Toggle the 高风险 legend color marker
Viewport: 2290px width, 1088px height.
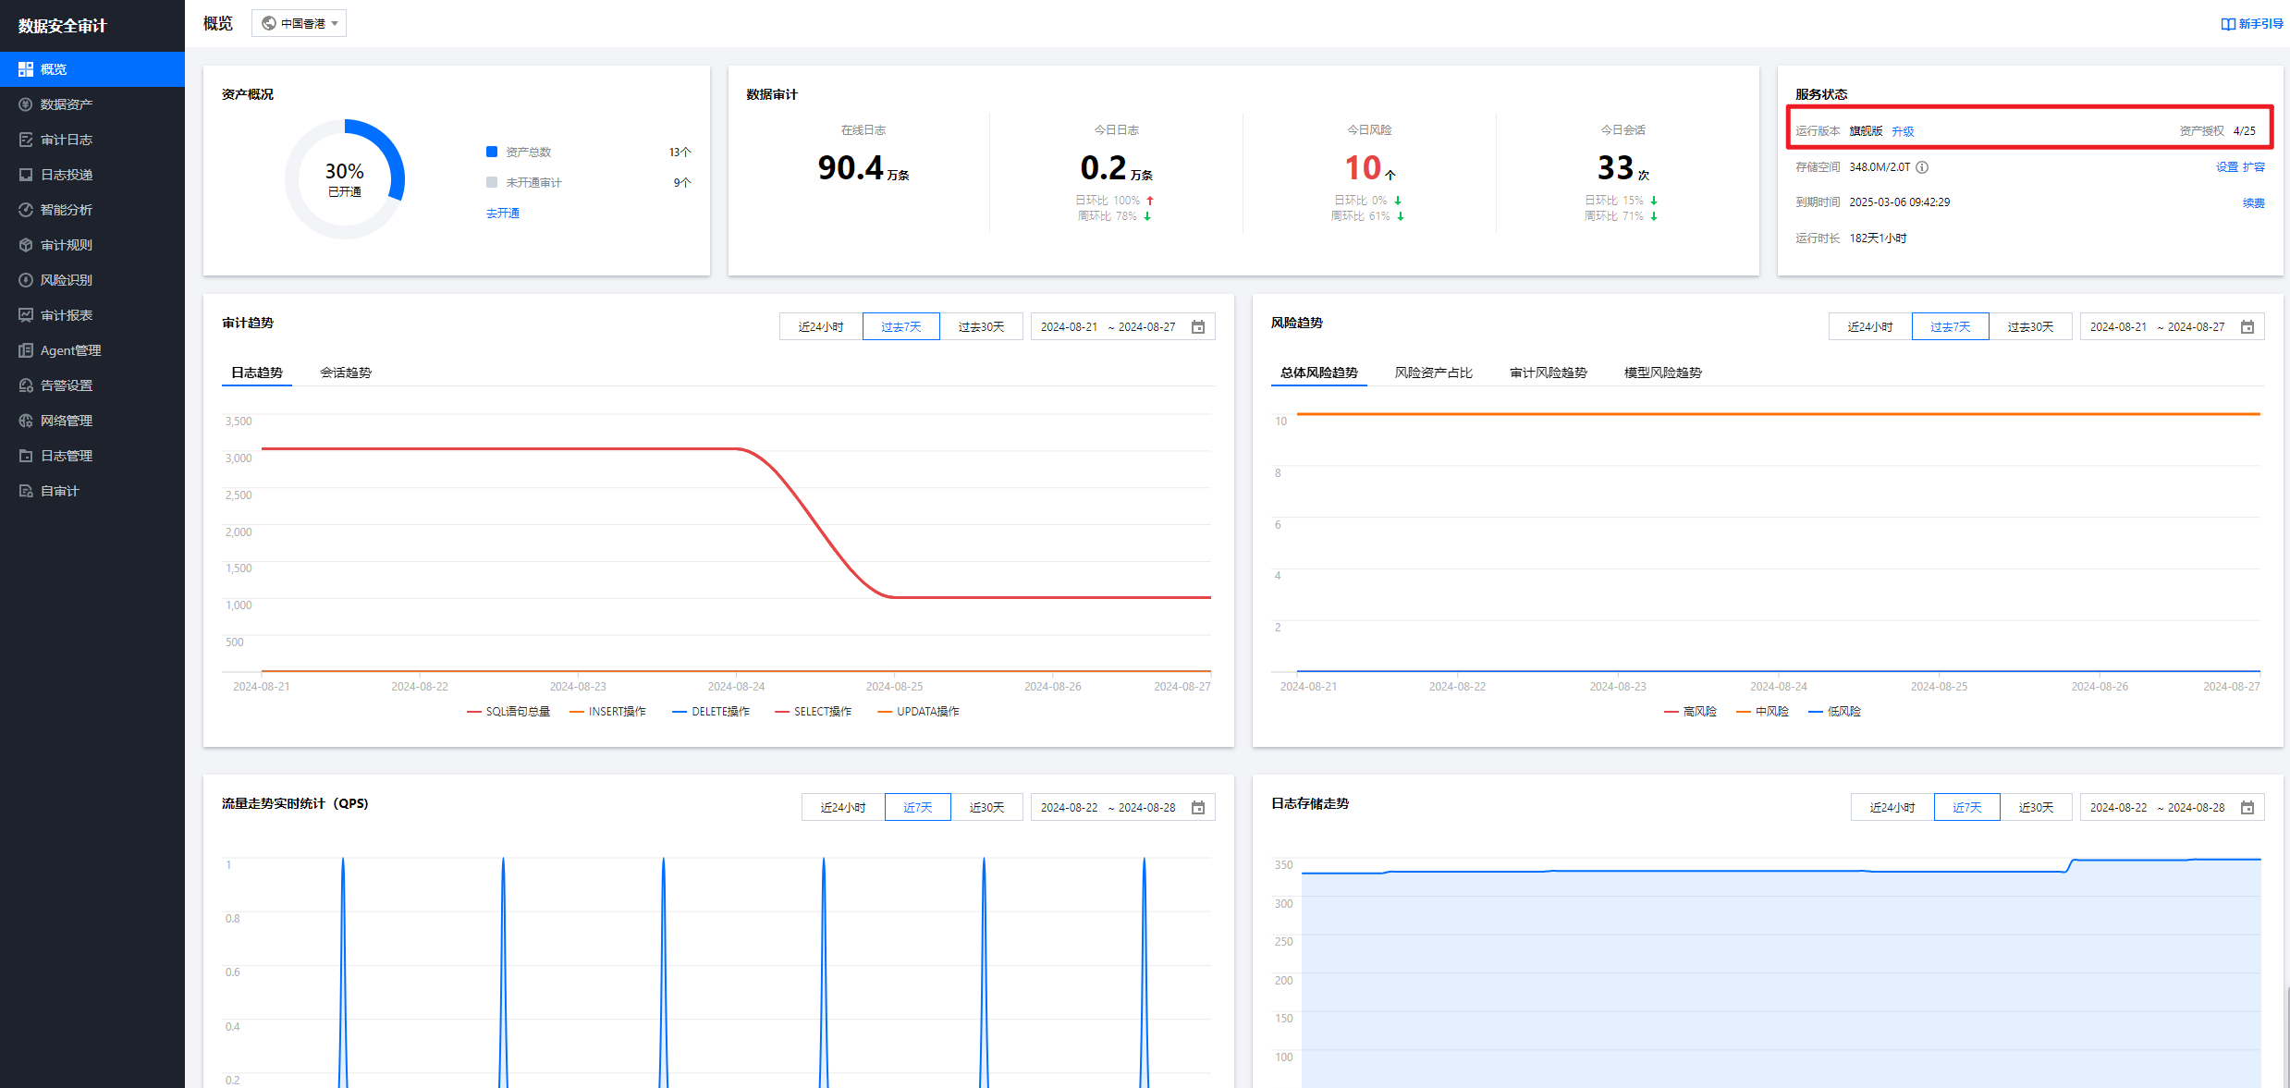(x=1671, y=712)
